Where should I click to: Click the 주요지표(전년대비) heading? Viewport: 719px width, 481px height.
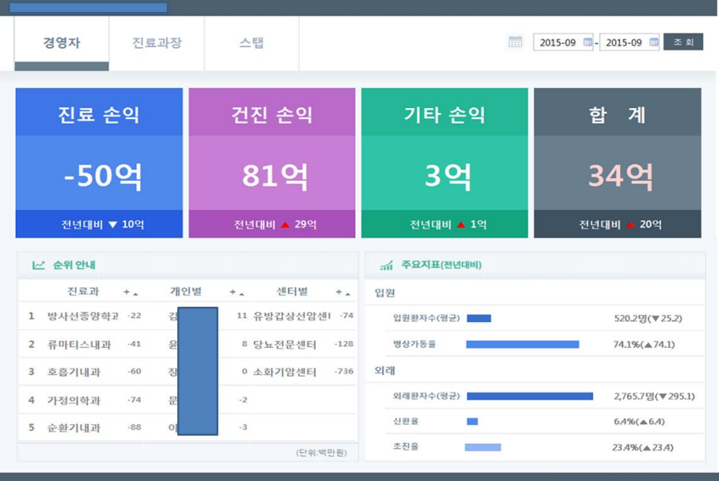pyautogui.click(x=441, y=265)
